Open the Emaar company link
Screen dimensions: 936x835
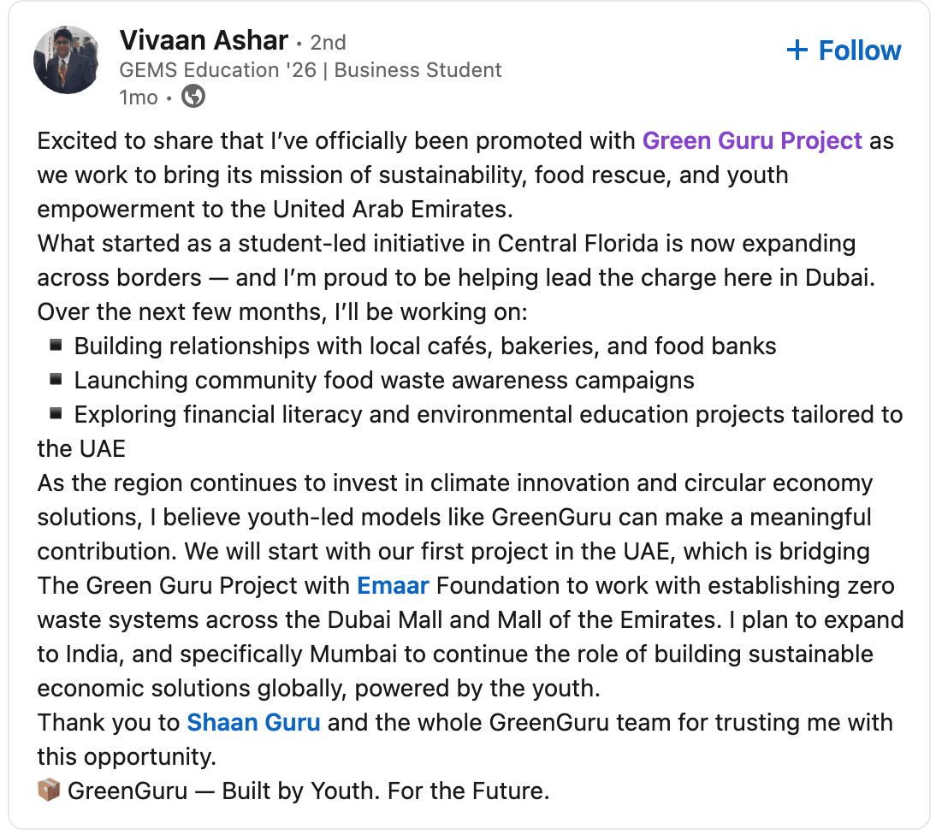click(x=393, y=585)
